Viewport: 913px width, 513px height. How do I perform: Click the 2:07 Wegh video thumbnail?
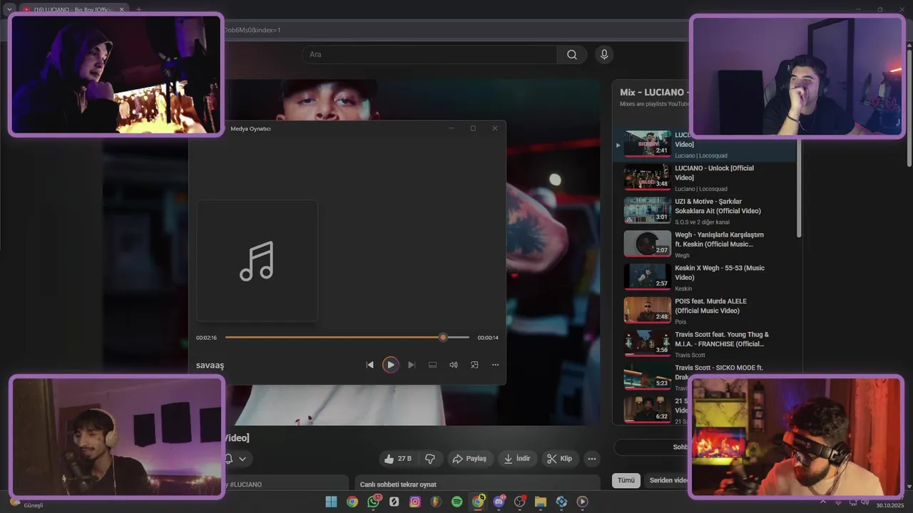647,244
